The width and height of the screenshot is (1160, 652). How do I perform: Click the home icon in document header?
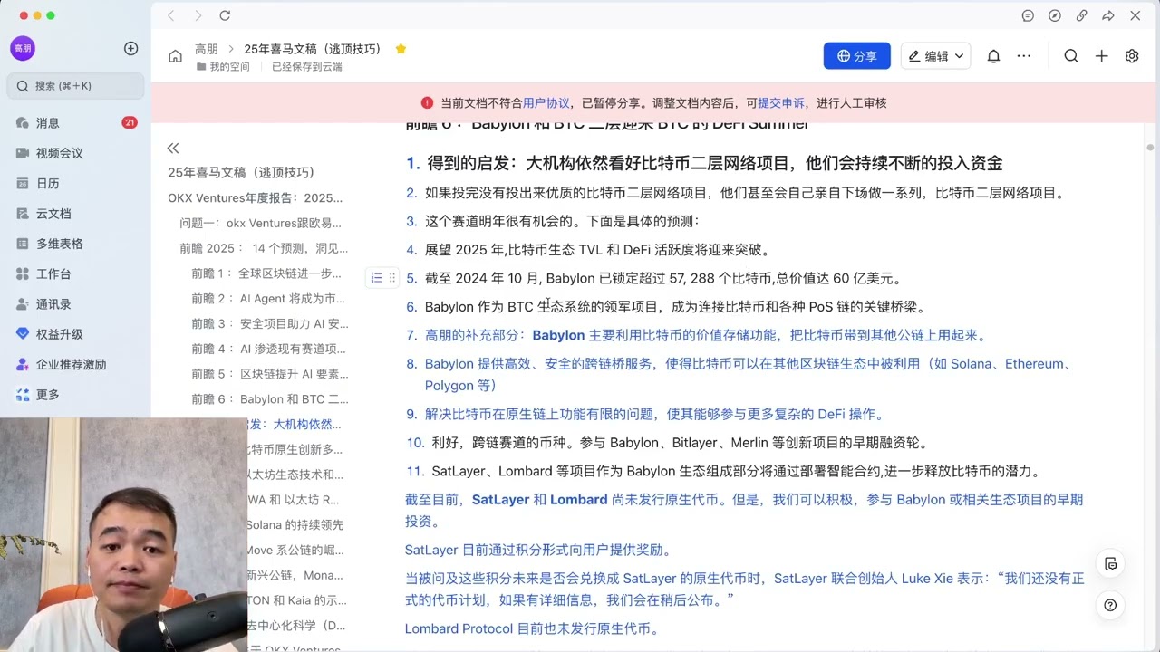(175, 56)
